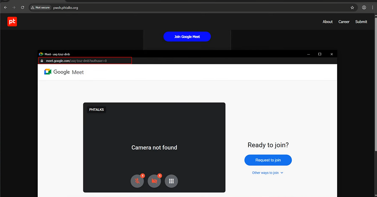The image size is (377, 197).
Task: Open the Submit menu item
Action: click(x=361, y=21)
